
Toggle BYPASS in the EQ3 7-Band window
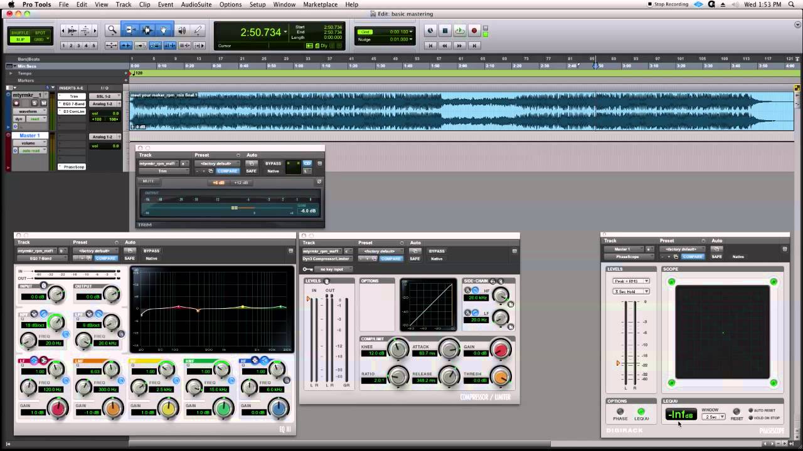(x=151, y=251)
